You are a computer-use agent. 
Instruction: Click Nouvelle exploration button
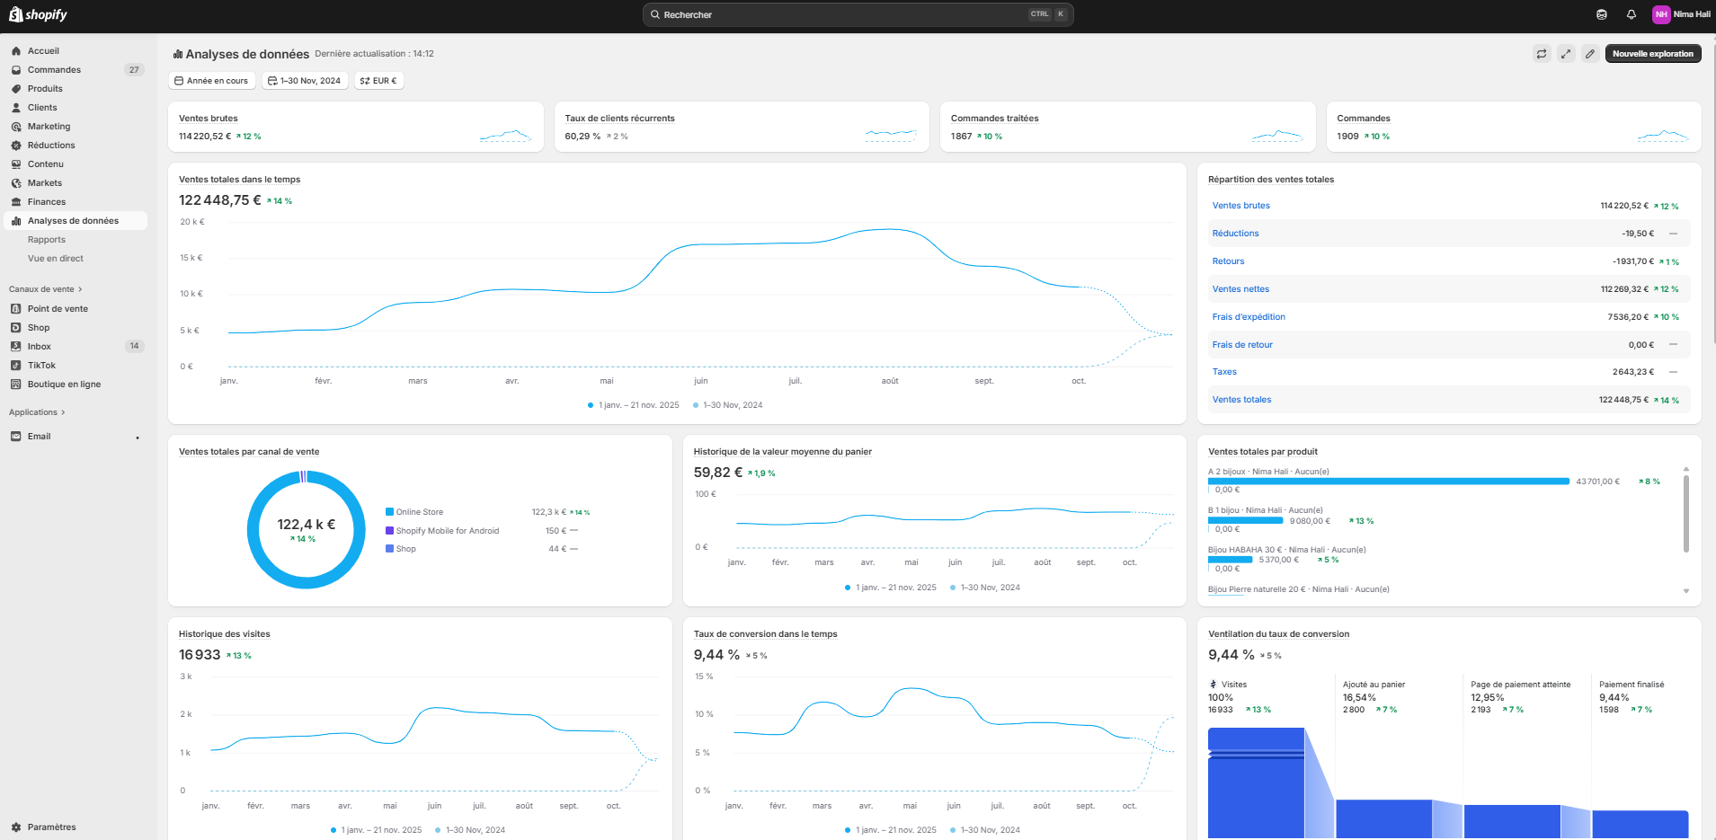pos(1653,54)
